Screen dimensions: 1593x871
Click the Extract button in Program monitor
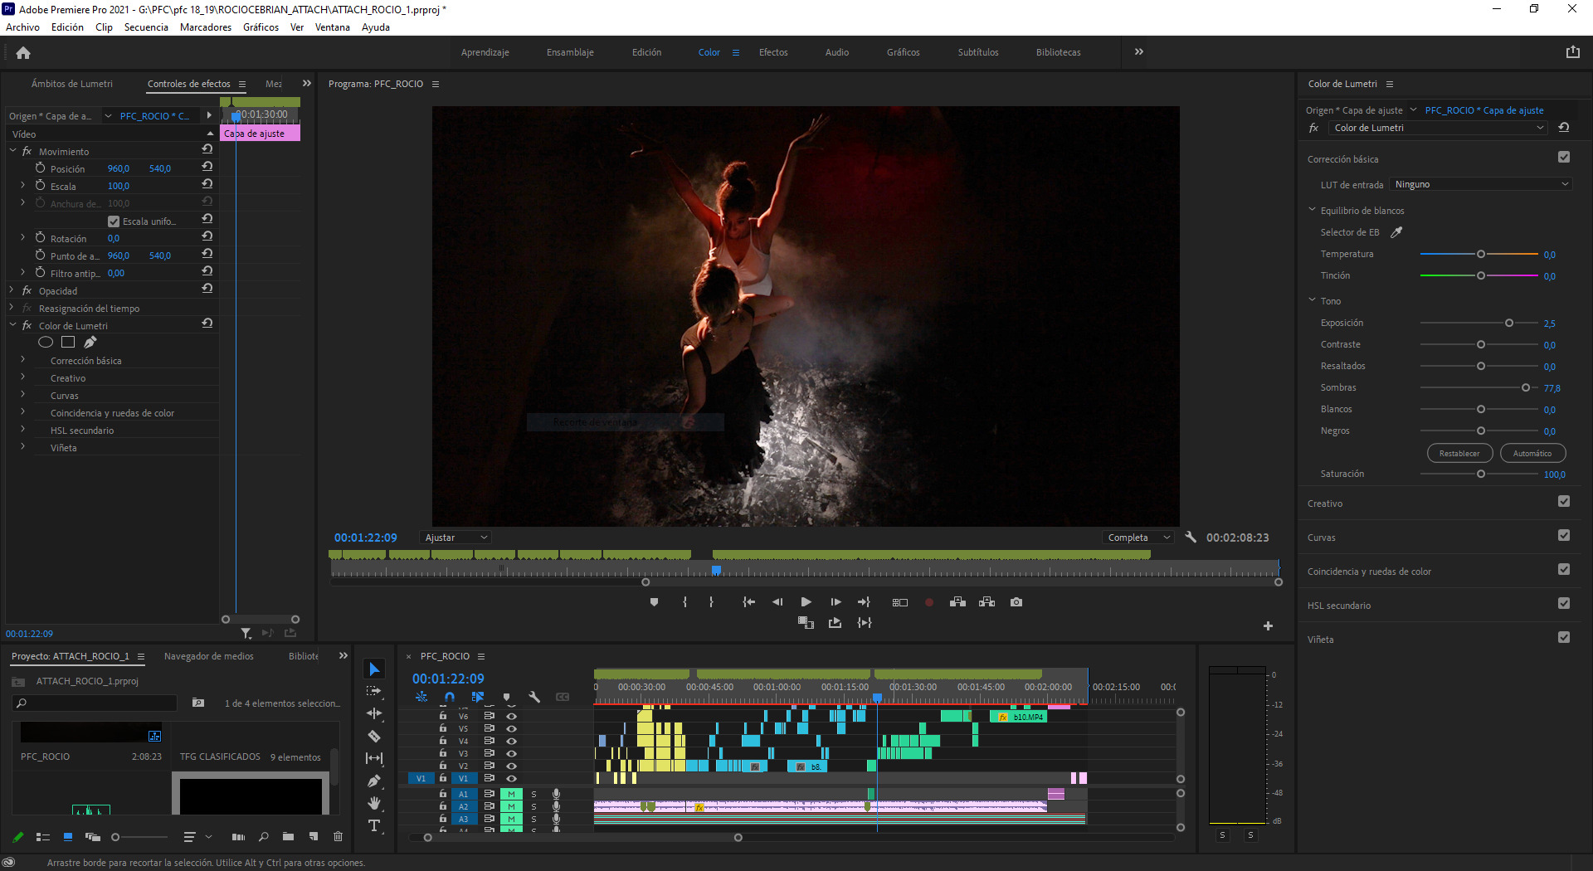986,602
